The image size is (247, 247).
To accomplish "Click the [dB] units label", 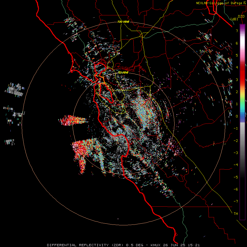I will tap(234, 19).
